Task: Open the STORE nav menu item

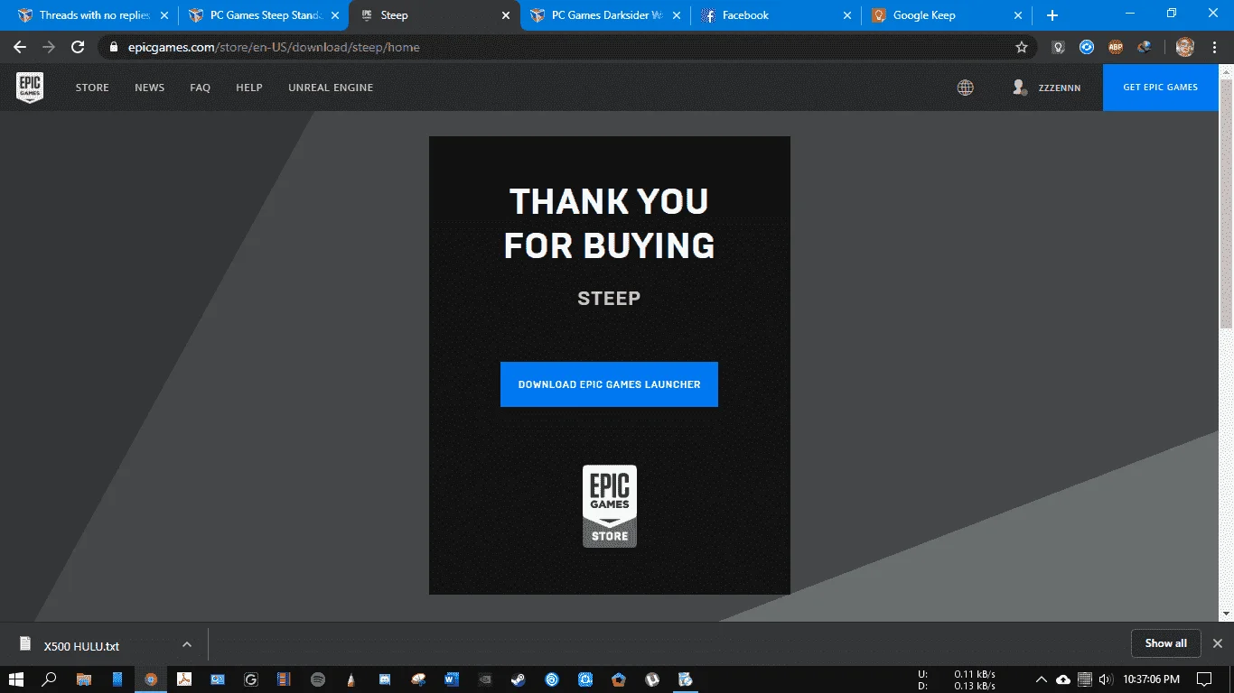Action: pyautogui.click(x=92, y=88)
